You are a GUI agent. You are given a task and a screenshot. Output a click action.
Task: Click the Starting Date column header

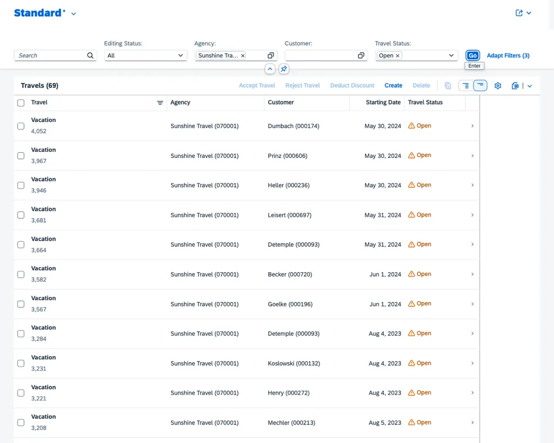383,102
